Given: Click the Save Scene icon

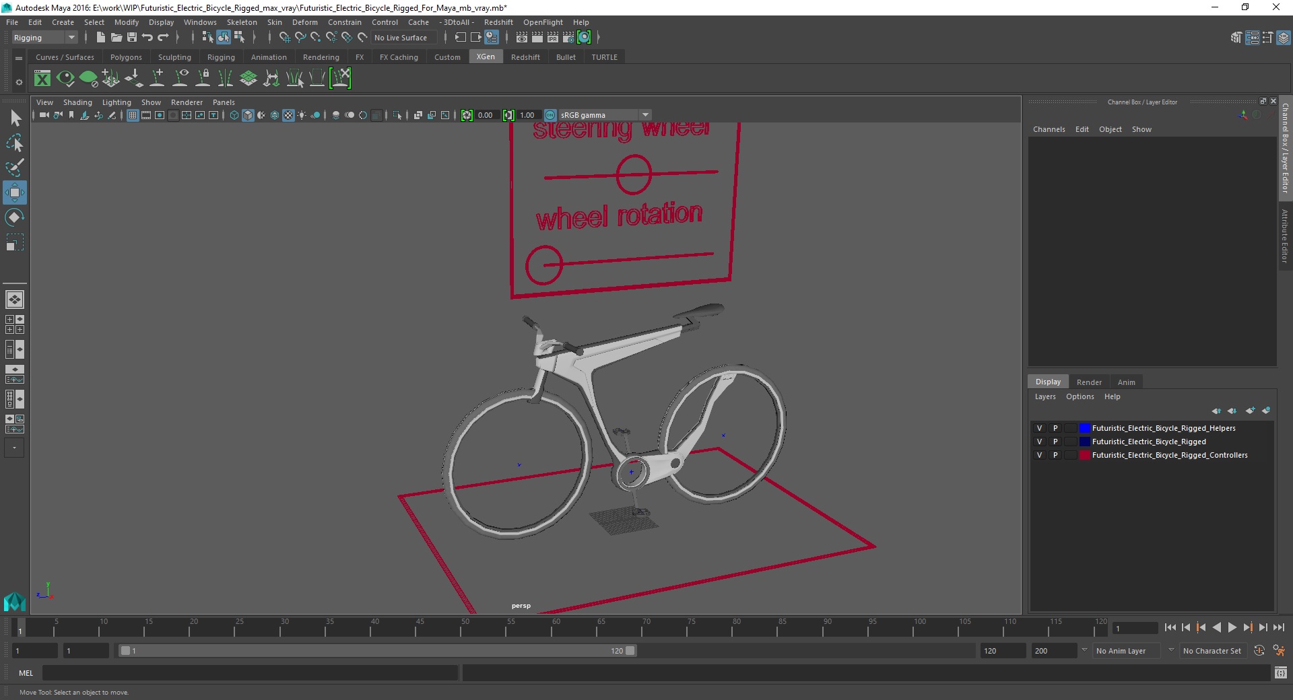Looking at the screenshot, I should coord(132,38).
